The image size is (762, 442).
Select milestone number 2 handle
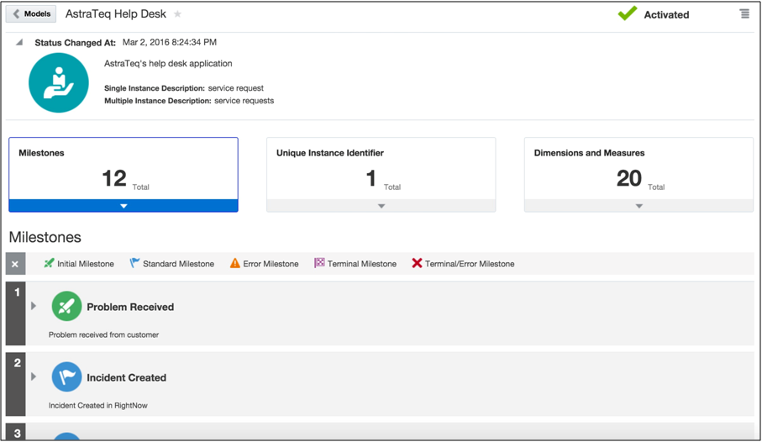point(16,384)
